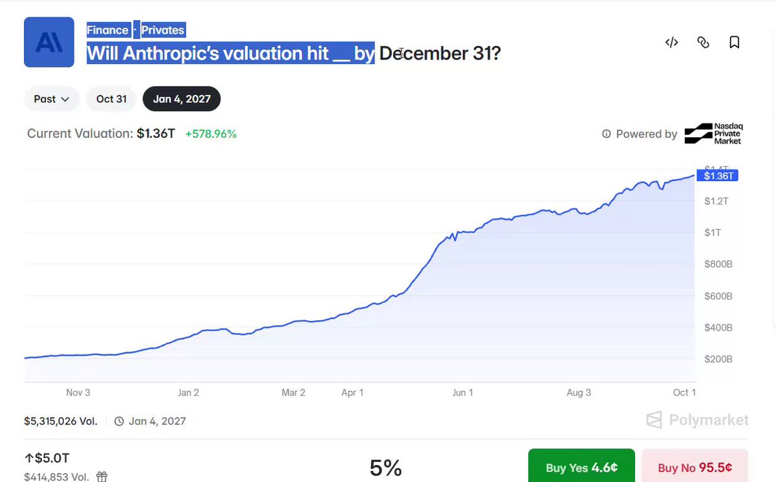Click the embed code icon
The width and height of the screenshot is (776, 482).
point(672,43)
